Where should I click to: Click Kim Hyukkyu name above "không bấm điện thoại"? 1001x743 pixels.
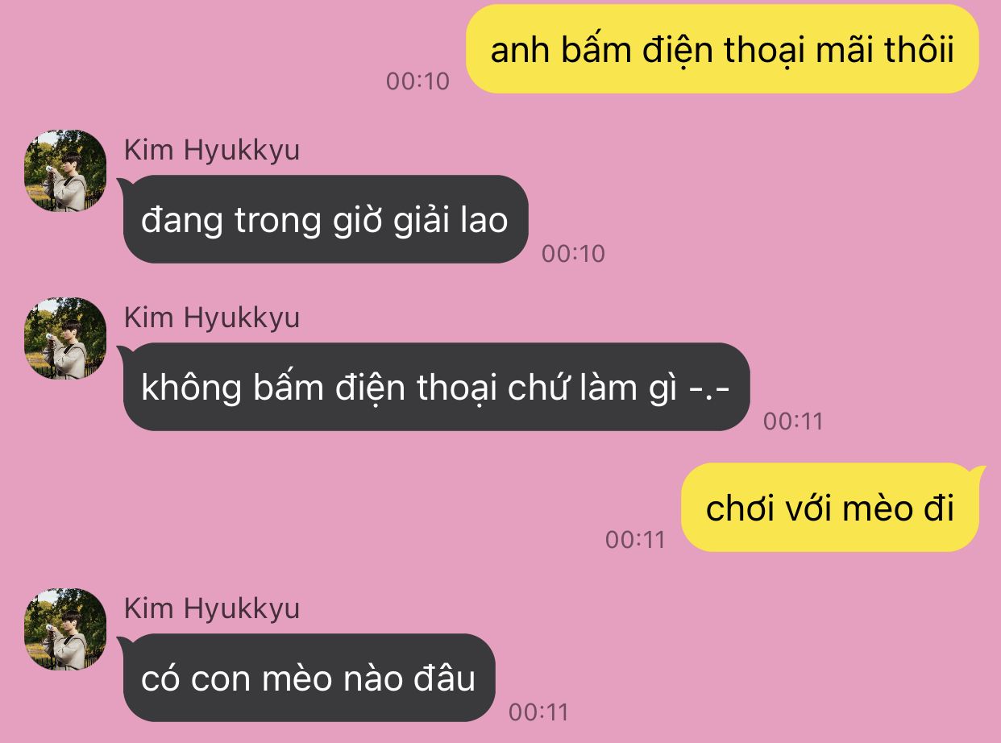click(x=212, y=318)
